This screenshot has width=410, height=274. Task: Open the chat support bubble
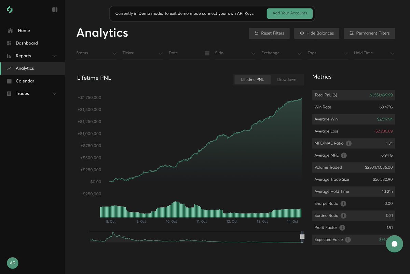(x=394, y=244)
